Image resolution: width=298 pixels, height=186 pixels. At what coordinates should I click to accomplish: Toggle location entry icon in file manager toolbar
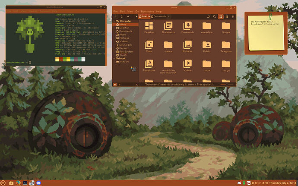208,16
